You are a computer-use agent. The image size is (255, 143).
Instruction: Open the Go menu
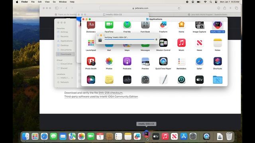point(54,2)
